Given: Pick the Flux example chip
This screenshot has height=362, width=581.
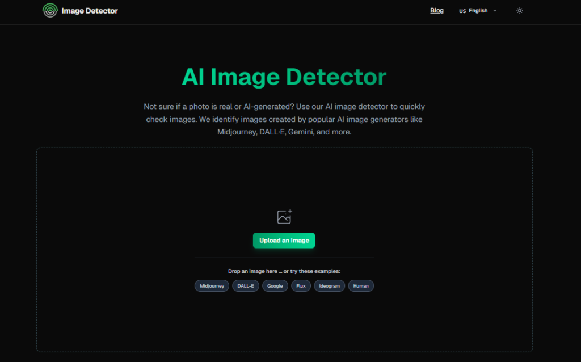Looking at the screenshot, I should point(301,286).
